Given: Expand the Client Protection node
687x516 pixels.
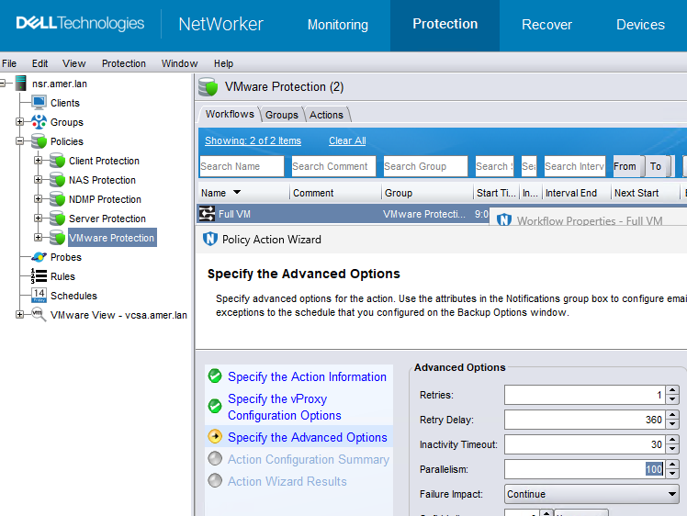Looking at the screenshot, I should click(39, 161).
